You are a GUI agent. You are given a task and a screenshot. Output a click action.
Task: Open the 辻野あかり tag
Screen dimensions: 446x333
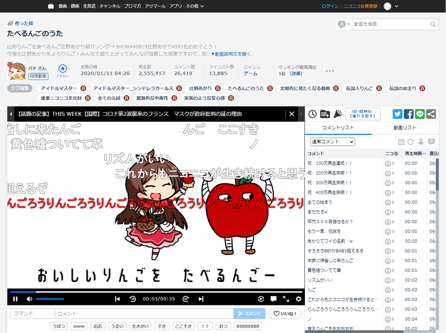click(x=200, y=89)
